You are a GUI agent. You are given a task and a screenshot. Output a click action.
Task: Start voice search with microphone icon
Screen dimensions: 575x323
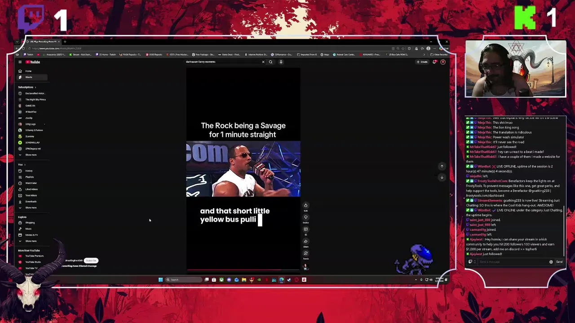pos(281,62)
